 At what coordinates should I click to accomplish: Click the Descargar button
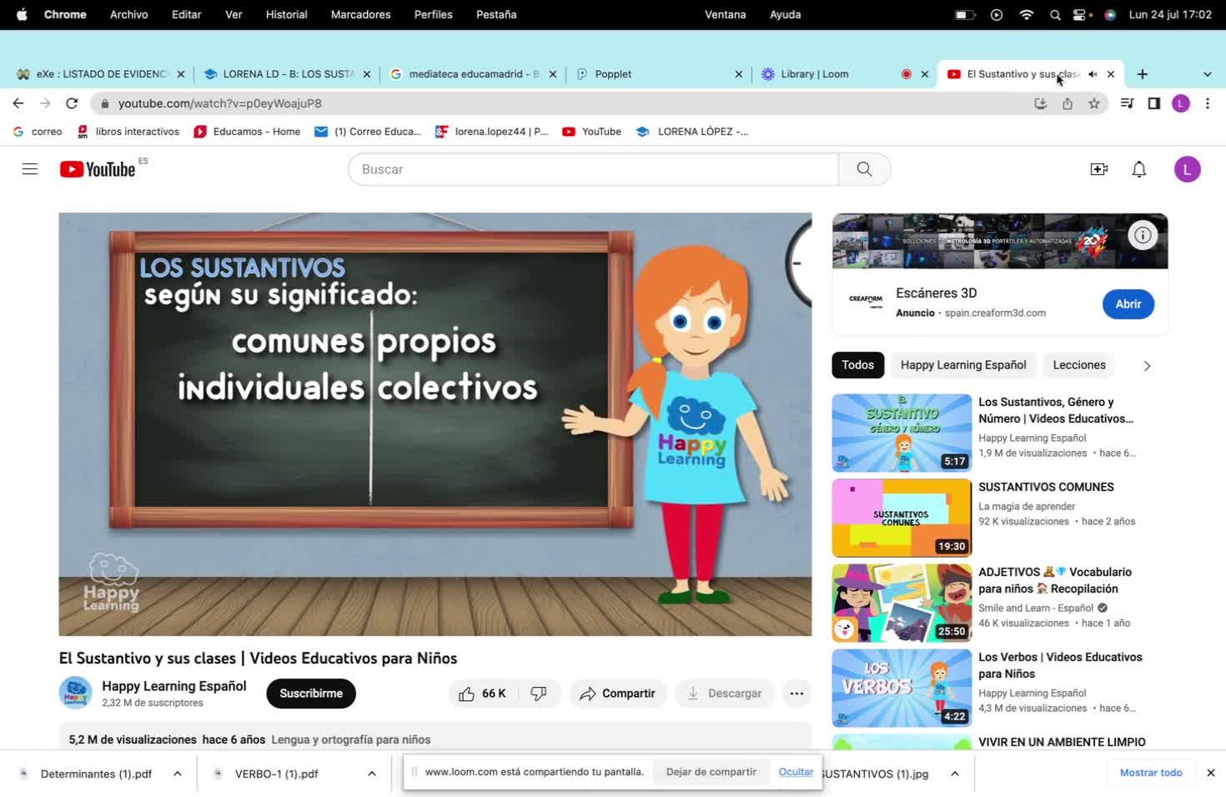(724, 694)
